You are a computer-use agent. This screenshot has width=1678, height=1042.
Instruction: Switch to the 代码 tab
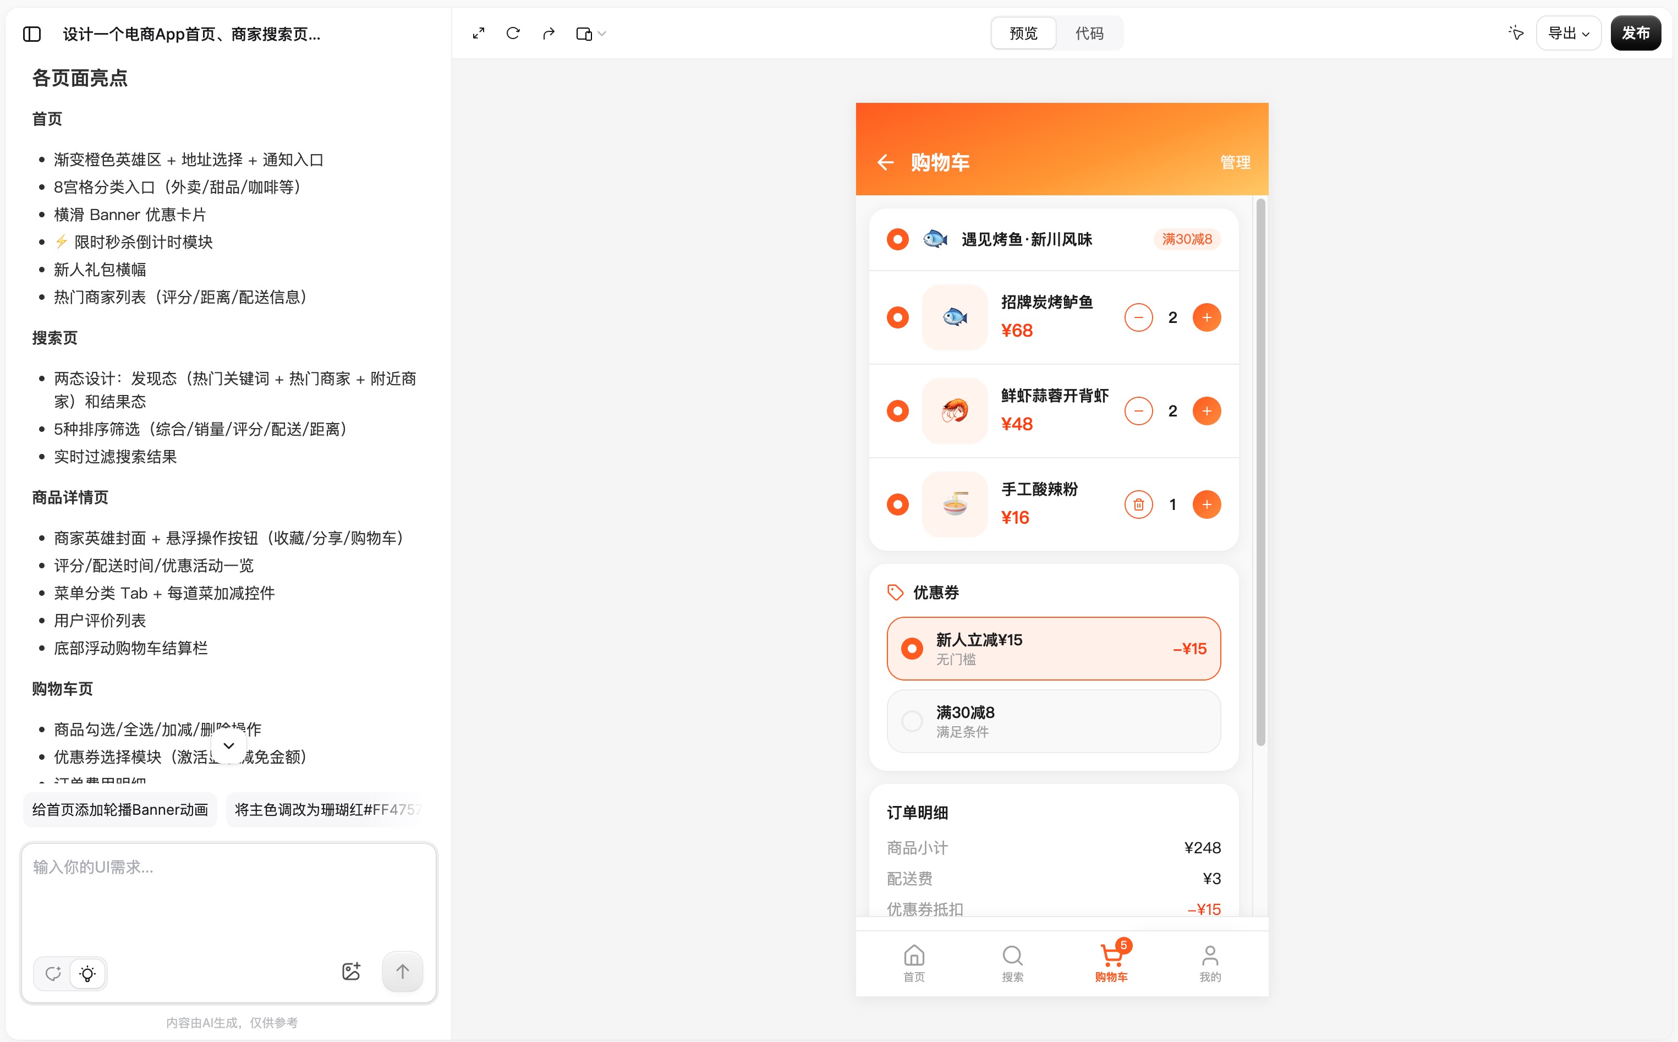pos(1089,33)
